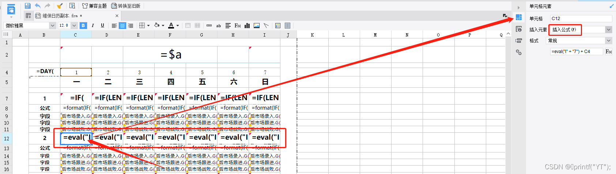Open the hyperlink panel icon

[x=519, y=52]
